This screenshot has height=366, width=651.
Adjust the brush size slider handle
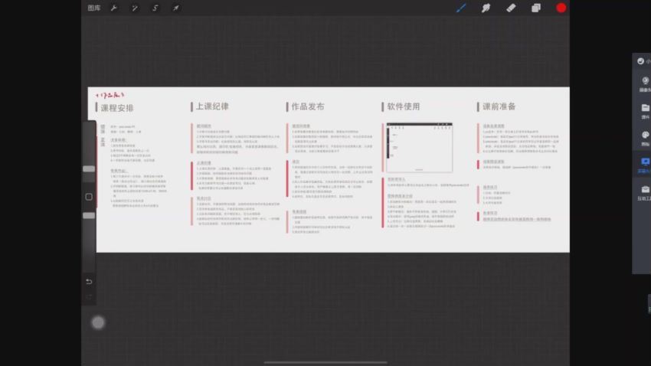(x=89, y=169)
